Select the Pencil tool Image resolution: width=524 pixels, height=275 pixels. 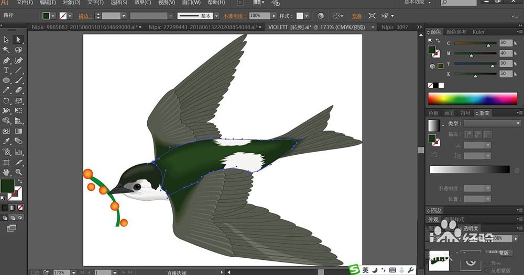click(6, 90)
